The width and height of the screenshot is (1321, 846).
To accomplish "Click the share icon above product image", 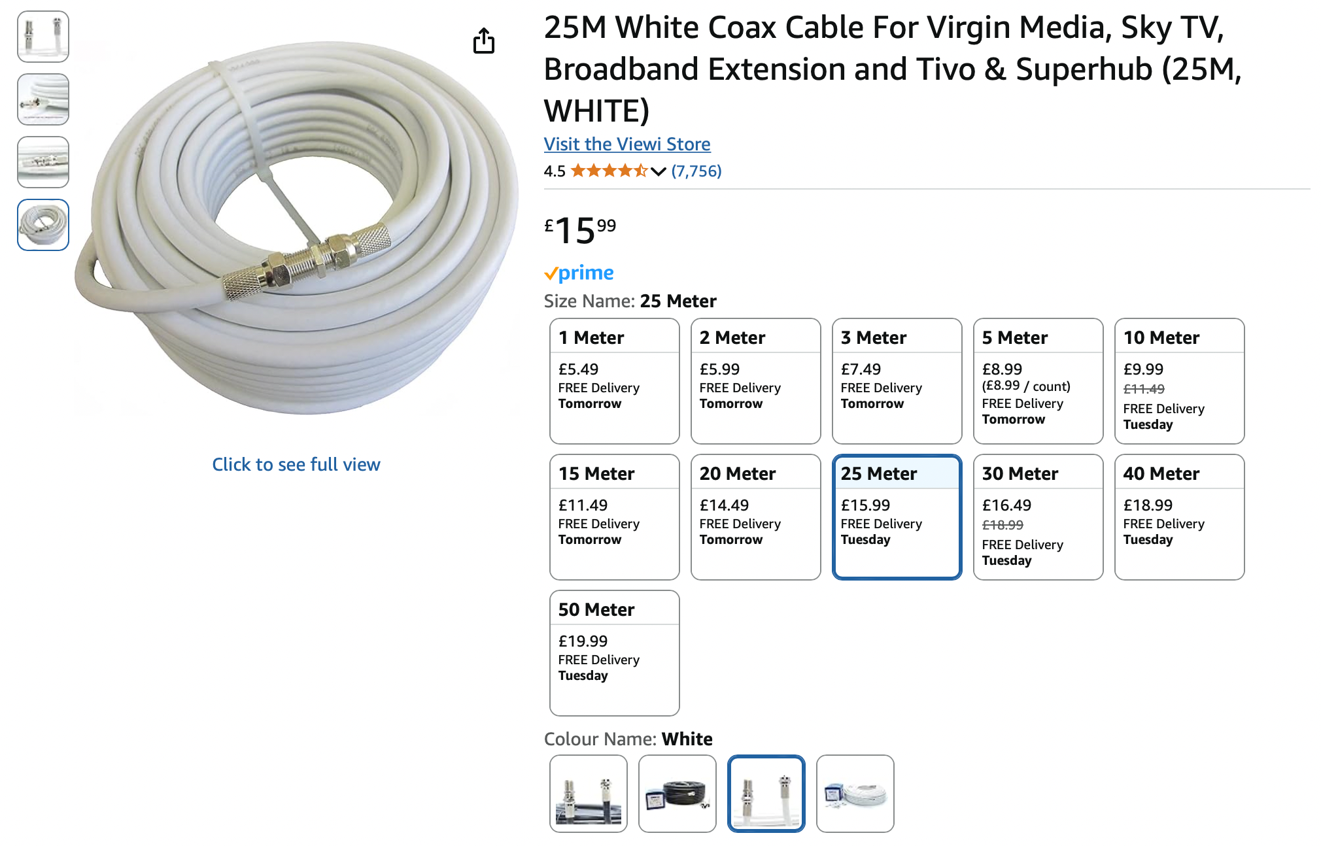I will pos(483,41).
